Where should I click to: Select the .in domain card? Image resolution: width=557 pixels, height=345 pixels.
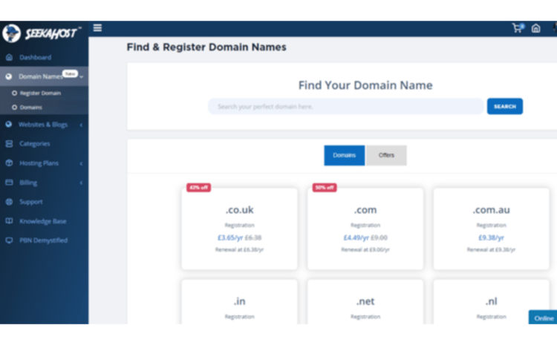coord(239,302)
